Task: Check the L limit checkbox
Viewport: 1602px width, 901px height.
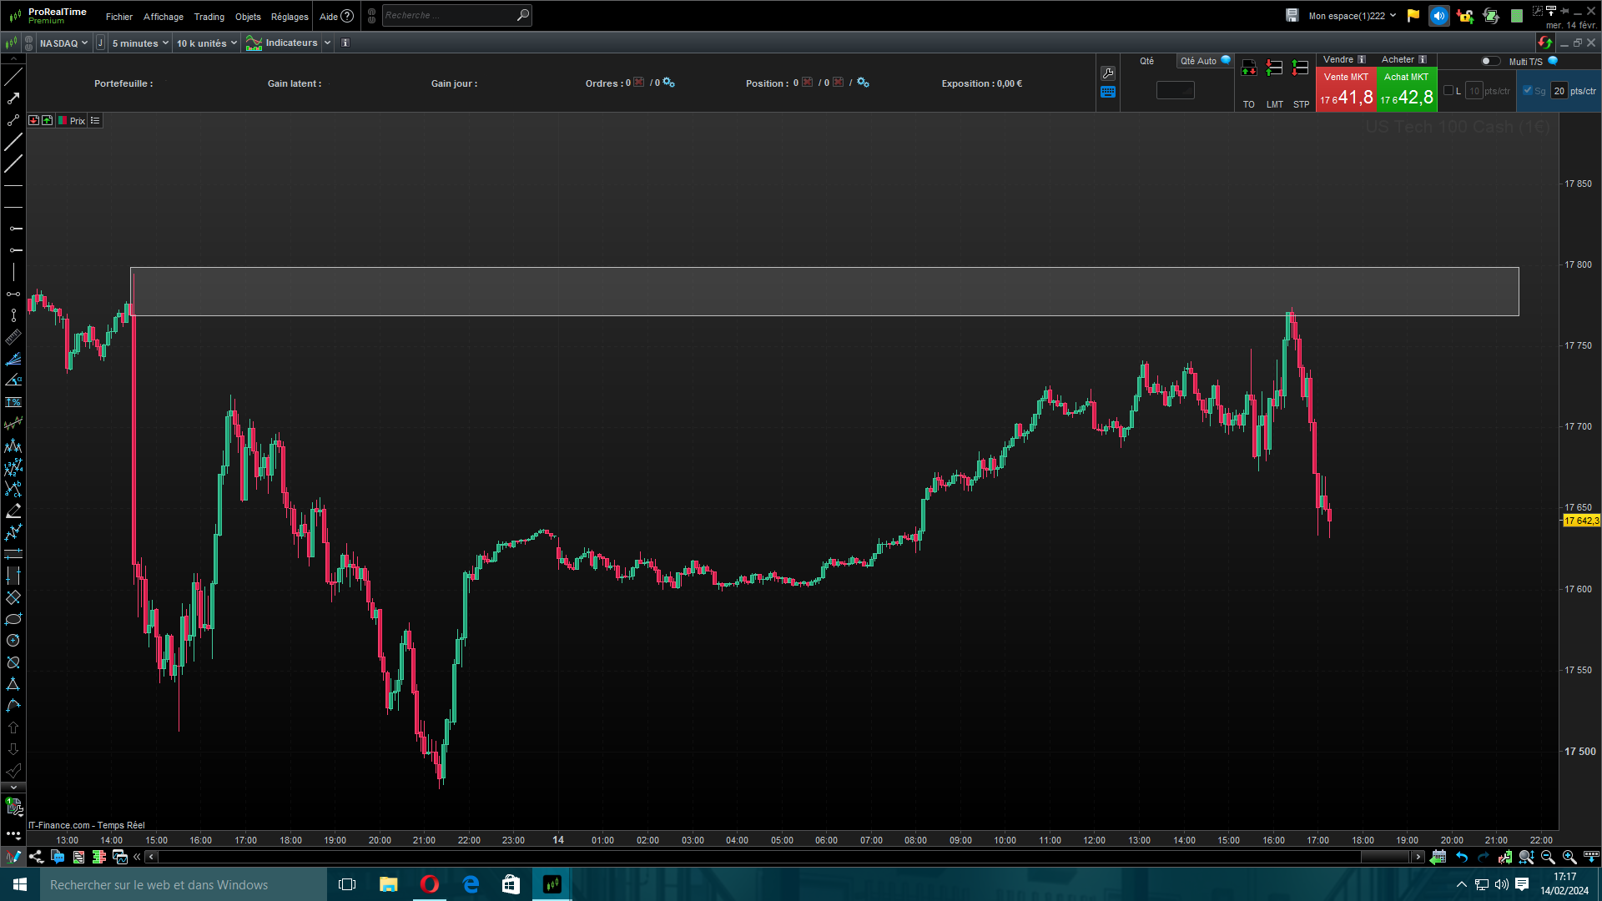Action: click(1448, 91)
